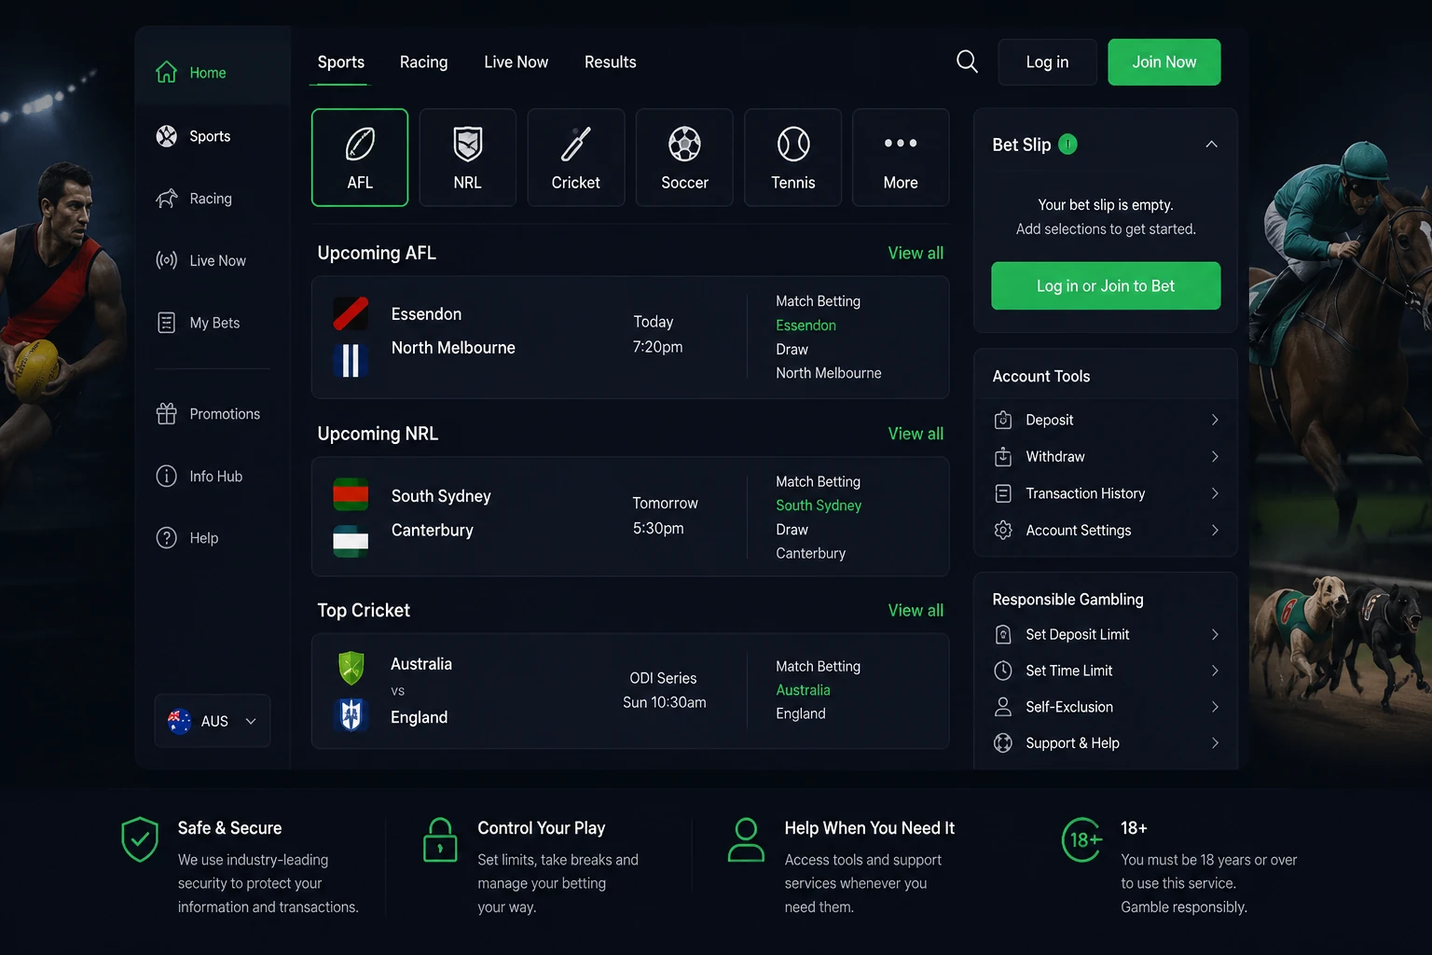Click the Australia cricket team crest
1432x955 pixels.
pyautogui.click(x=351, y=668)
